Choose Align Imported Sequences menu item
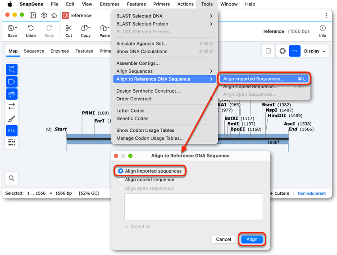Screen dimensions: 337x255 [264, 79]
